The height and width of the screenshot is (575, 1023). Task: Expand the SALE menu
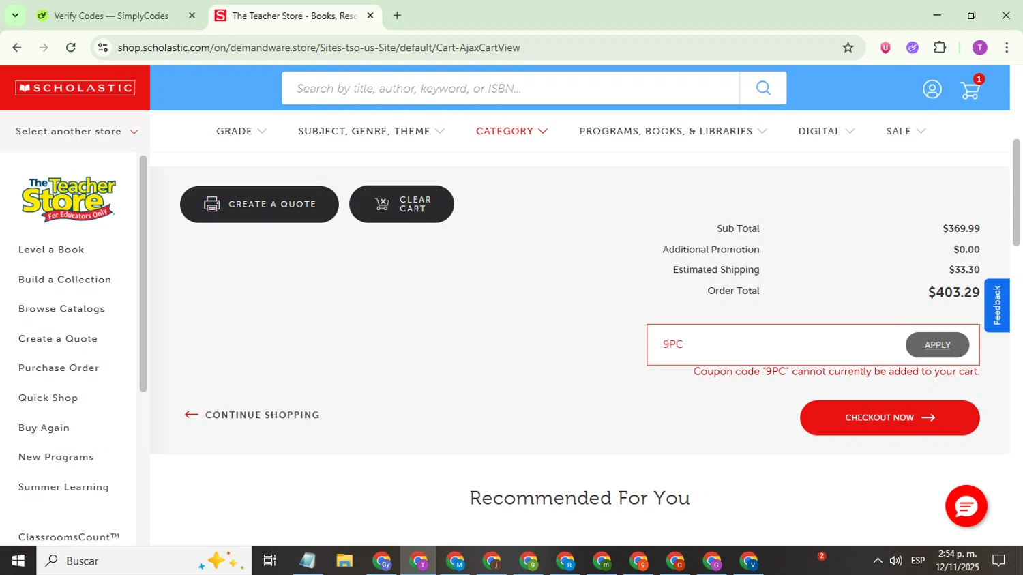[x=906, y=131]
